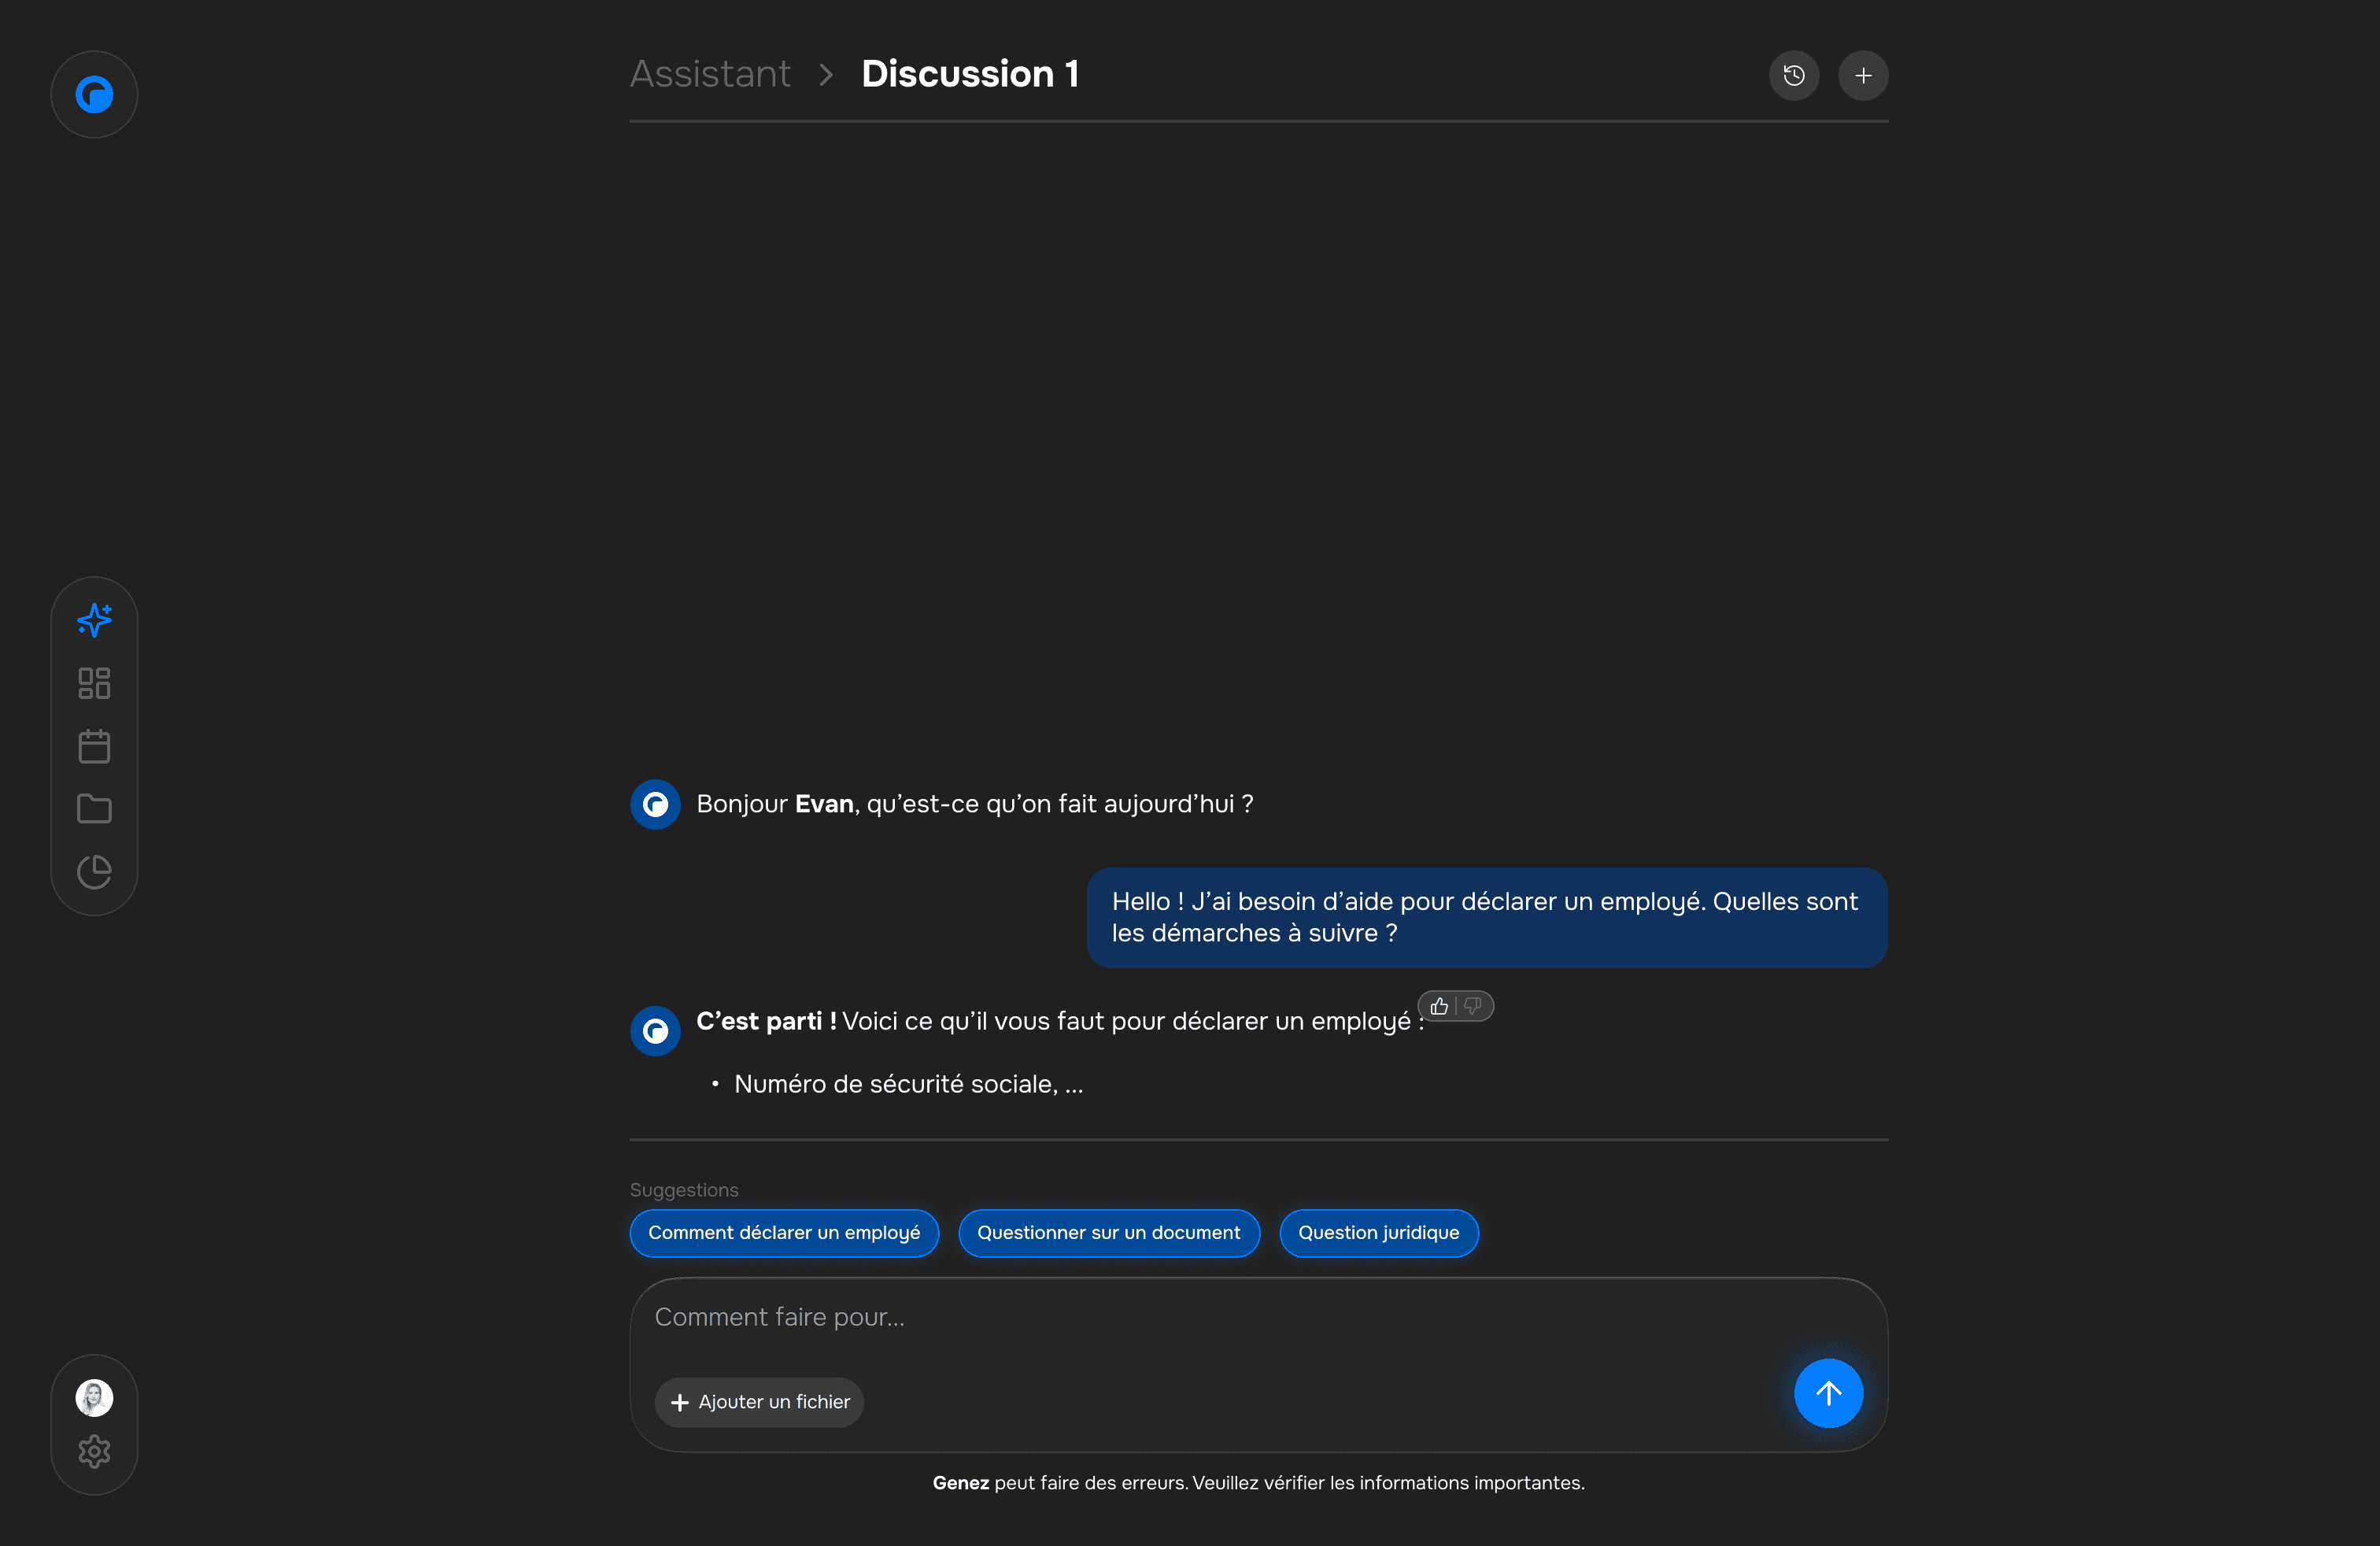2380x1546 pixels.
Task: Click 'Ajouter un fichier' button
Action: (x=759, y=1401)
